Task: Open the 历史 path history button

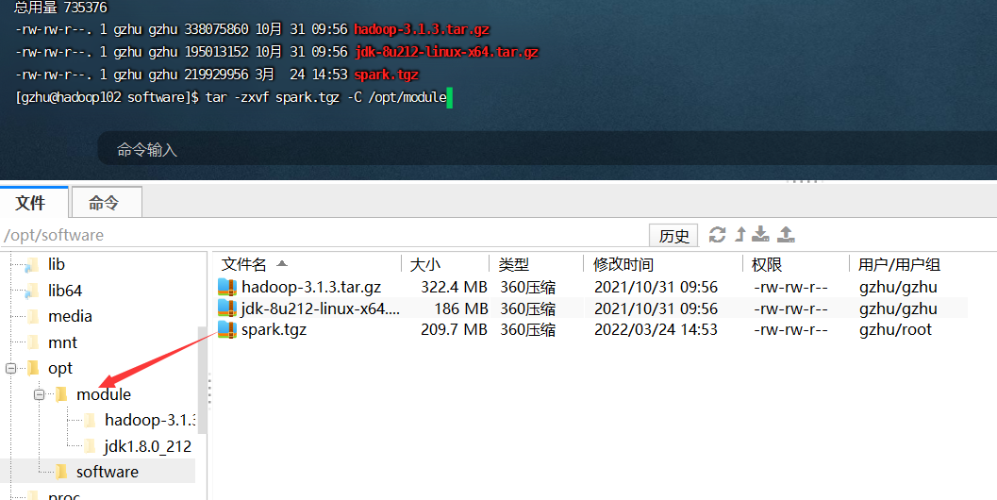Action: [x=674, y=235]
